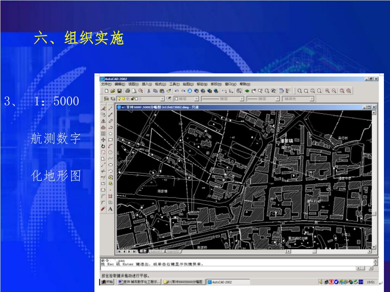
Task: Open the 文件(F) menu
Action: pos(106,84)
